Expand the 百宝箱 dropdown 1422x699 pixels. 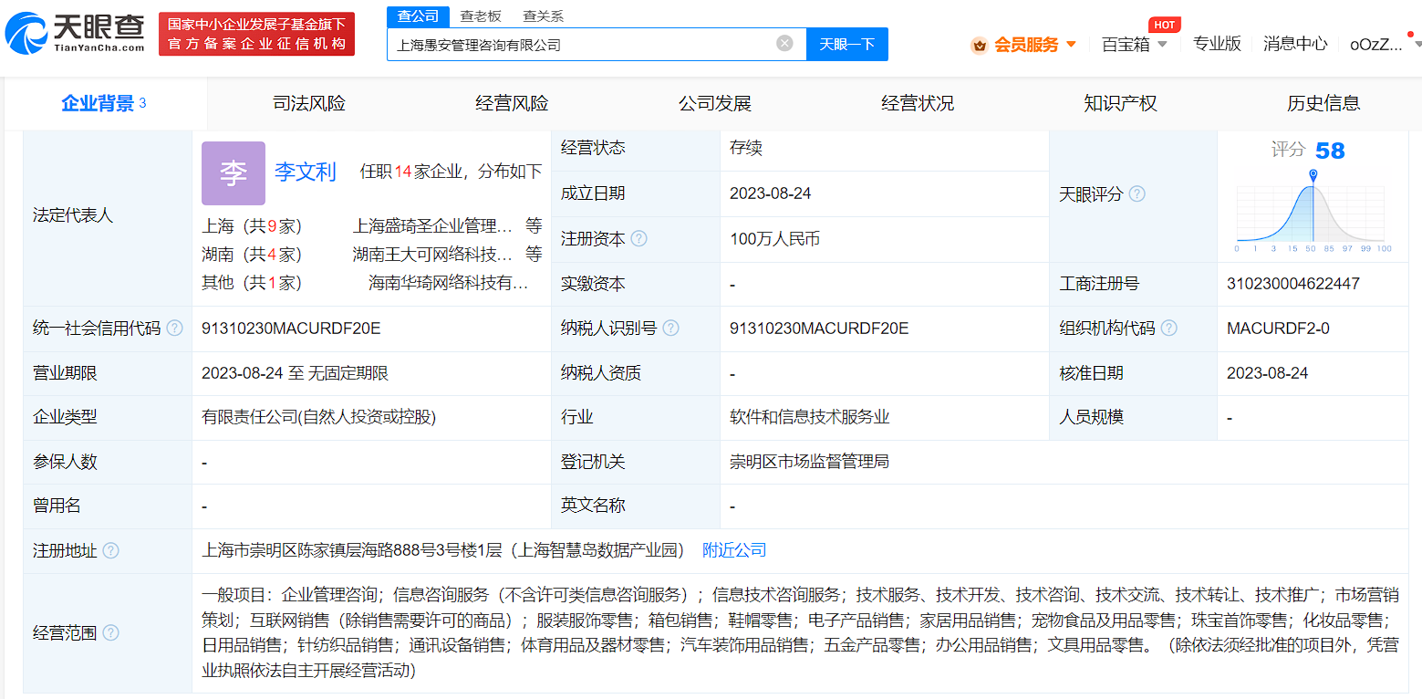[1162, 45]
